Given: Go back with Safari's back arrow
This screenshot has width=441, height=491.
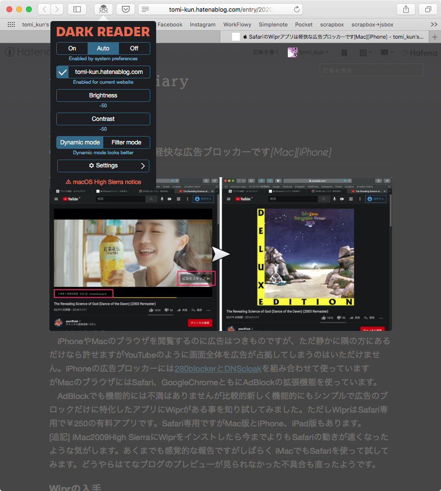Looking at the screenshot, I should click(45, 9).
